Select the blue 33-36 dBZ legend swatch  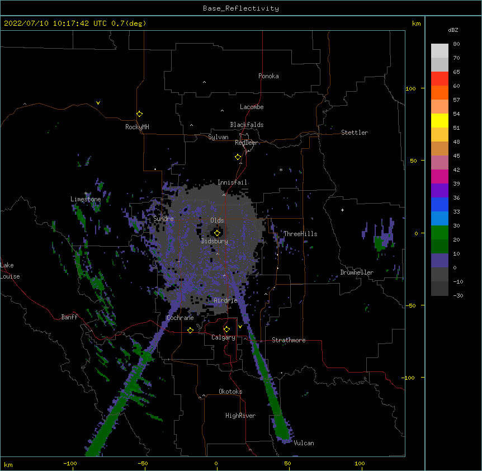coord(440,204)
